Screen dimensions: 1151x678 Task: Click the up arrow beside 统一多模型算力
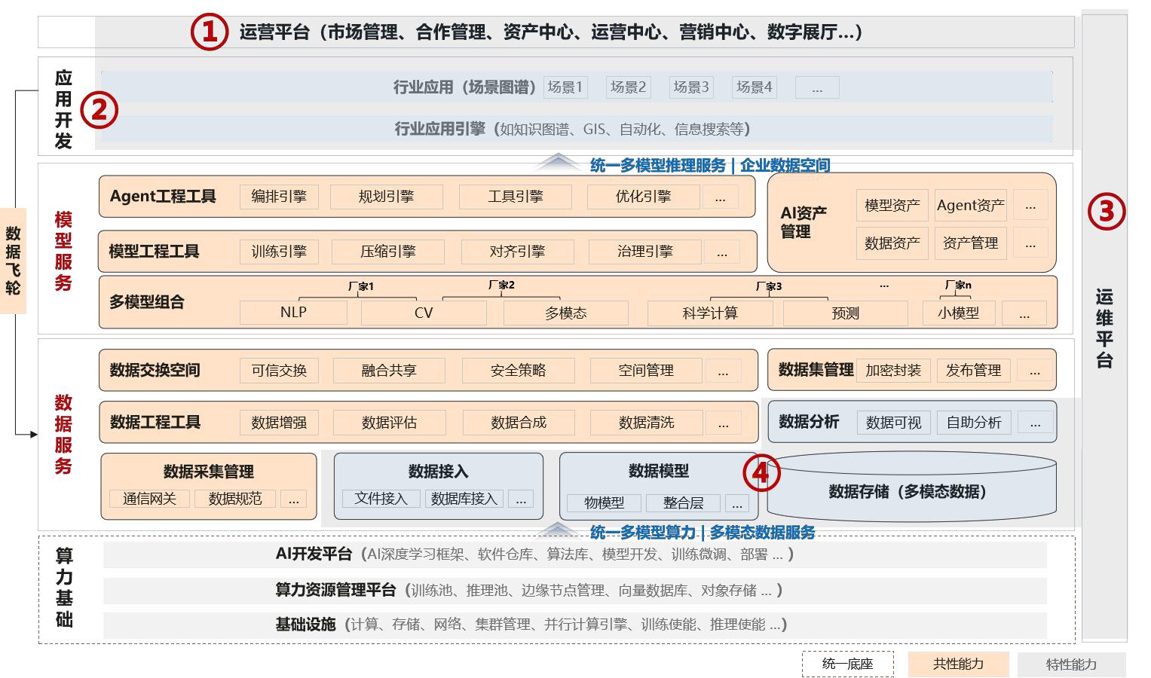(557, 530)
